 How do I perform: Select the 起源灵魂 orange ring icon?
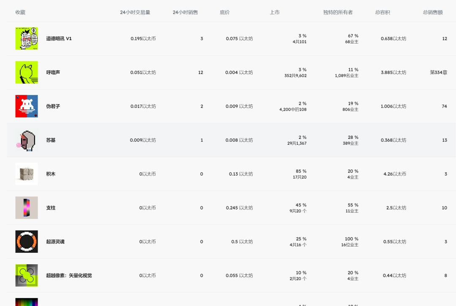27,241
